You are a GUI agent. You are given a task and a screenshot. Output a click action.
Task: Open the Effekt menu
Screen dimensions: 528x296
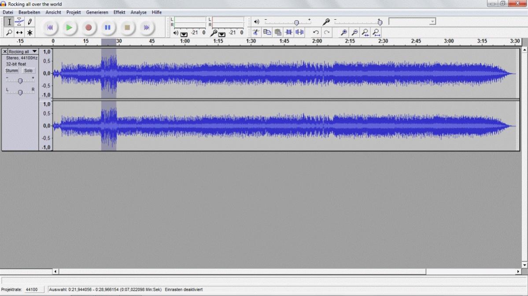(119, 12)
